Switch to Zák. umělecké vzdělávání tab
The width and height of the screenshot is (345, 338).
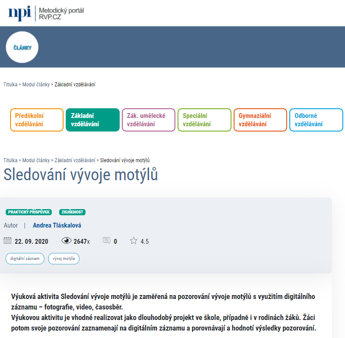(148, 120)
